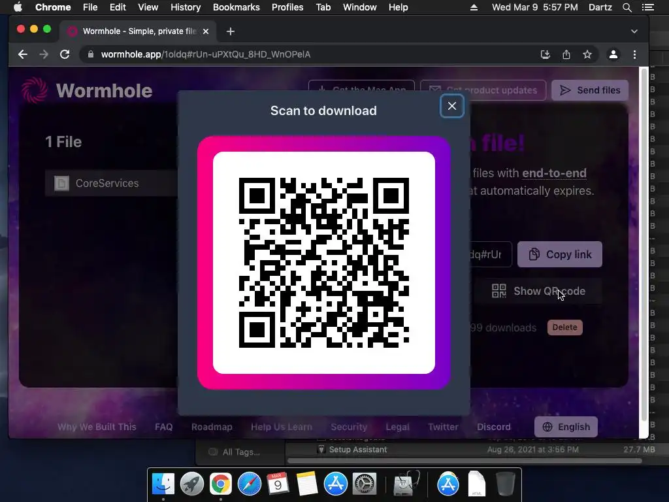Open the Edit menu
This screenshot has height=502, width=669.
tap(118, 7)
